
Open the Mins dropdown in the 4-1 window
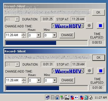click(55, 35)
